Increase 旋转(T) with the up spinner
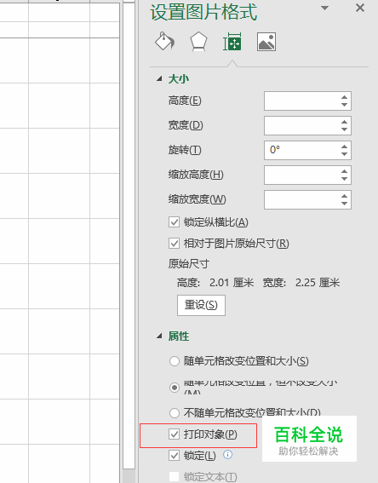The width and height of the screenshot is (378, 483). pos(344,147)
